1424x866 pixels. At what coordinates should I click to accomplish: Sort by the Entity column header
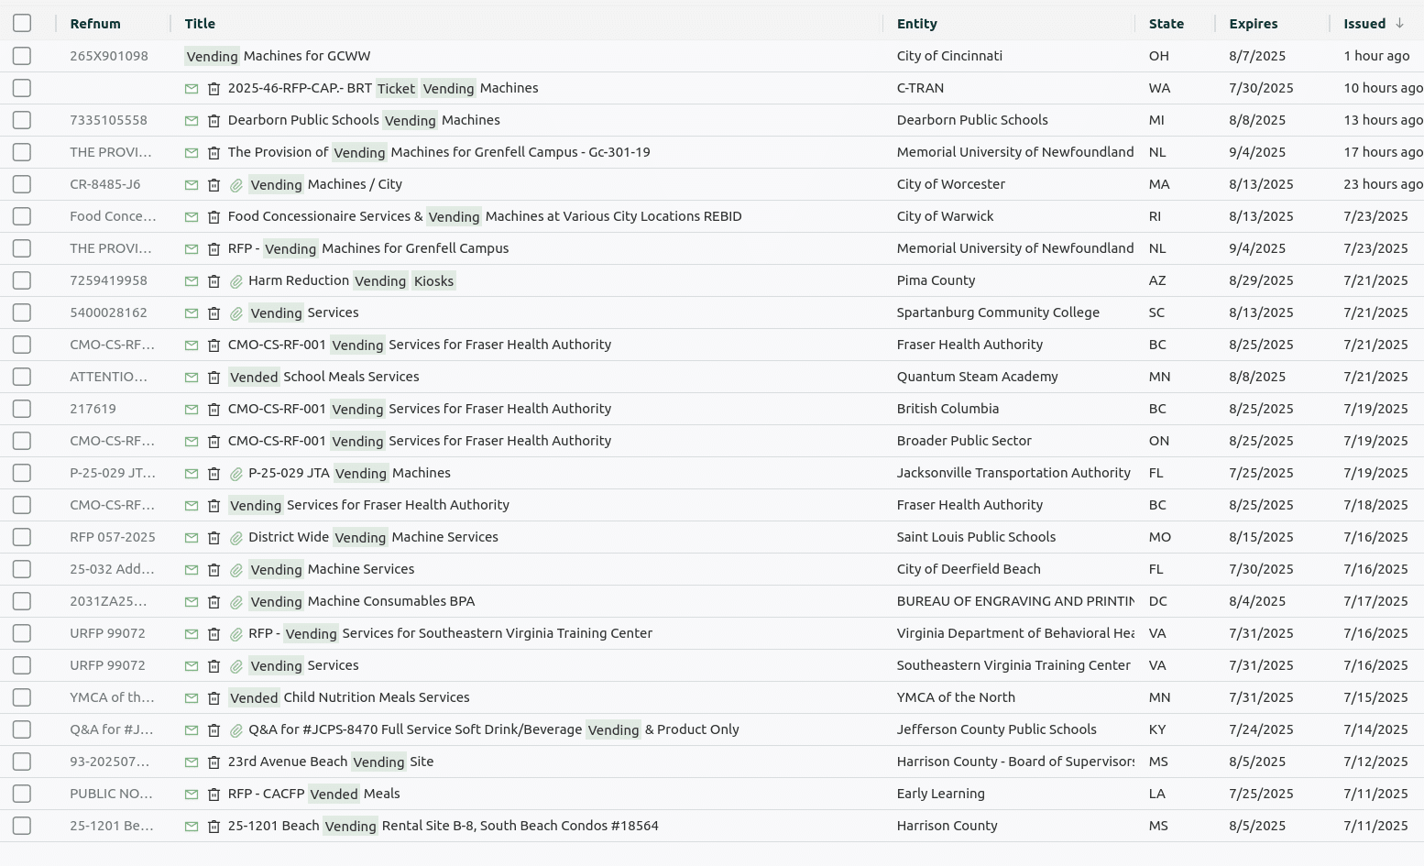pyautogui.click(x=916, y=24)
